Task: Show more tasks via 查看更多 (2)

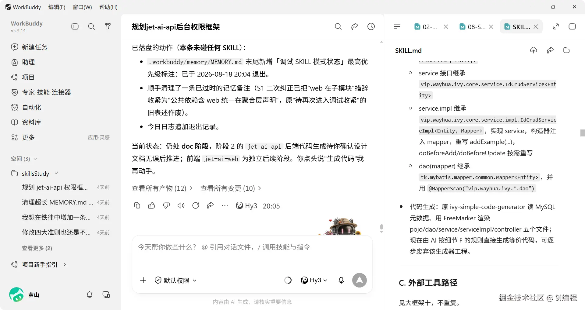Action: (37, 248)
